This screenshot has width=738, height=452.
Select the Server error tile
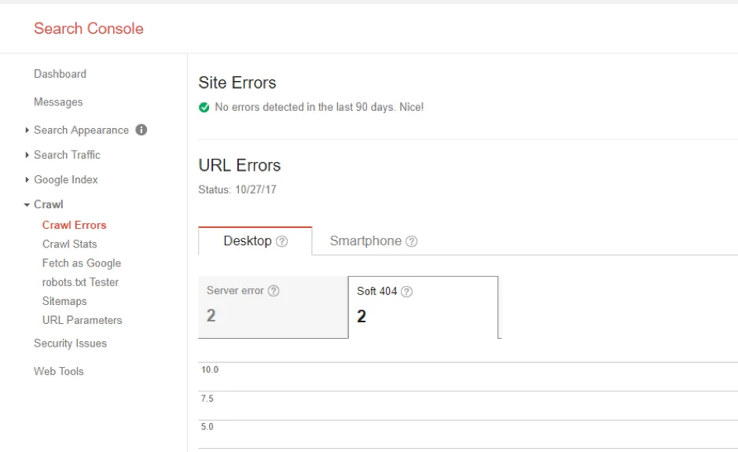(273, 307)
